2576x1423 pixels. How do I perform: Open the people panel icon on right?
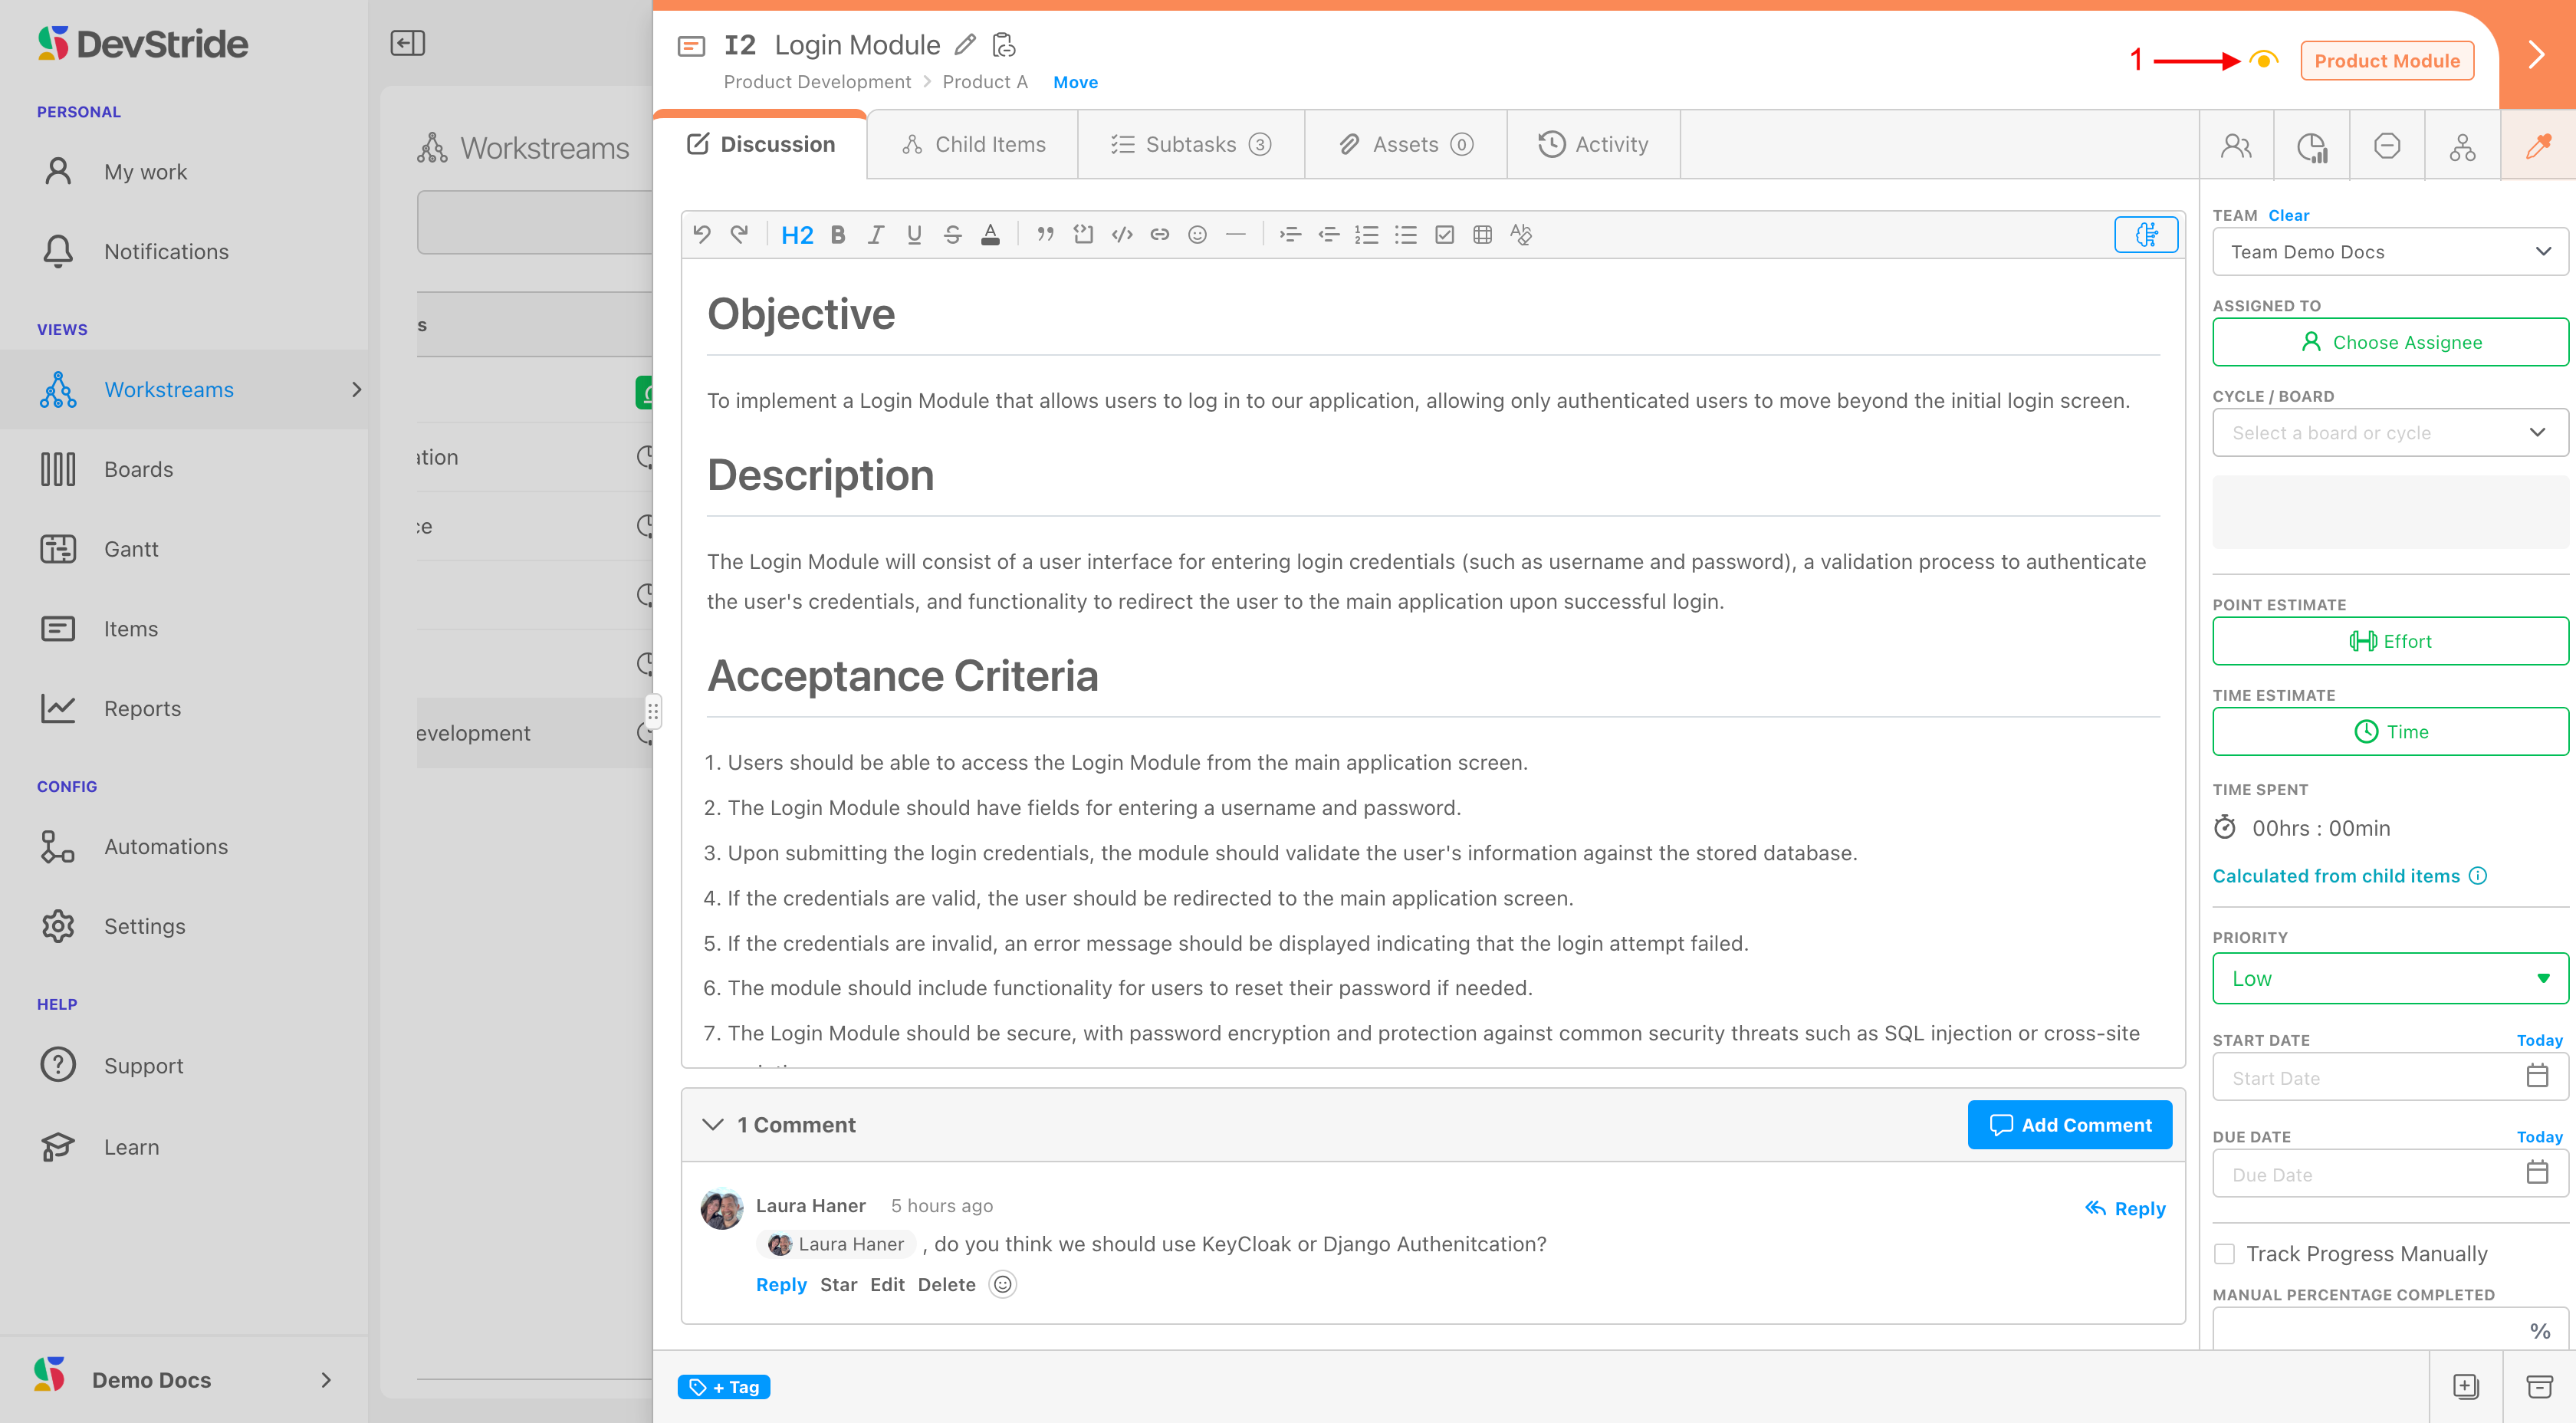pos(2236,146)
